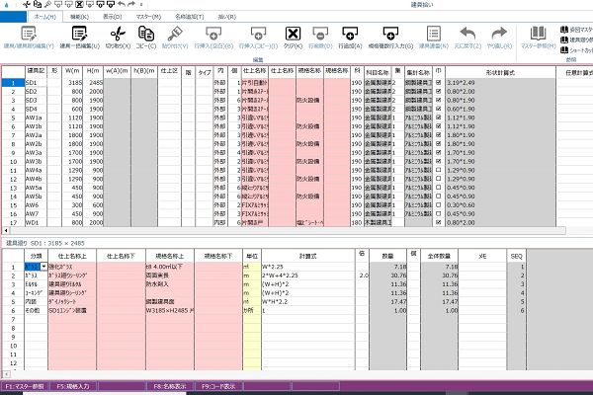This screenshot has height=395, width=593.
Task: Click row header 17 in the upper grid
Action: tap(13, 222)
